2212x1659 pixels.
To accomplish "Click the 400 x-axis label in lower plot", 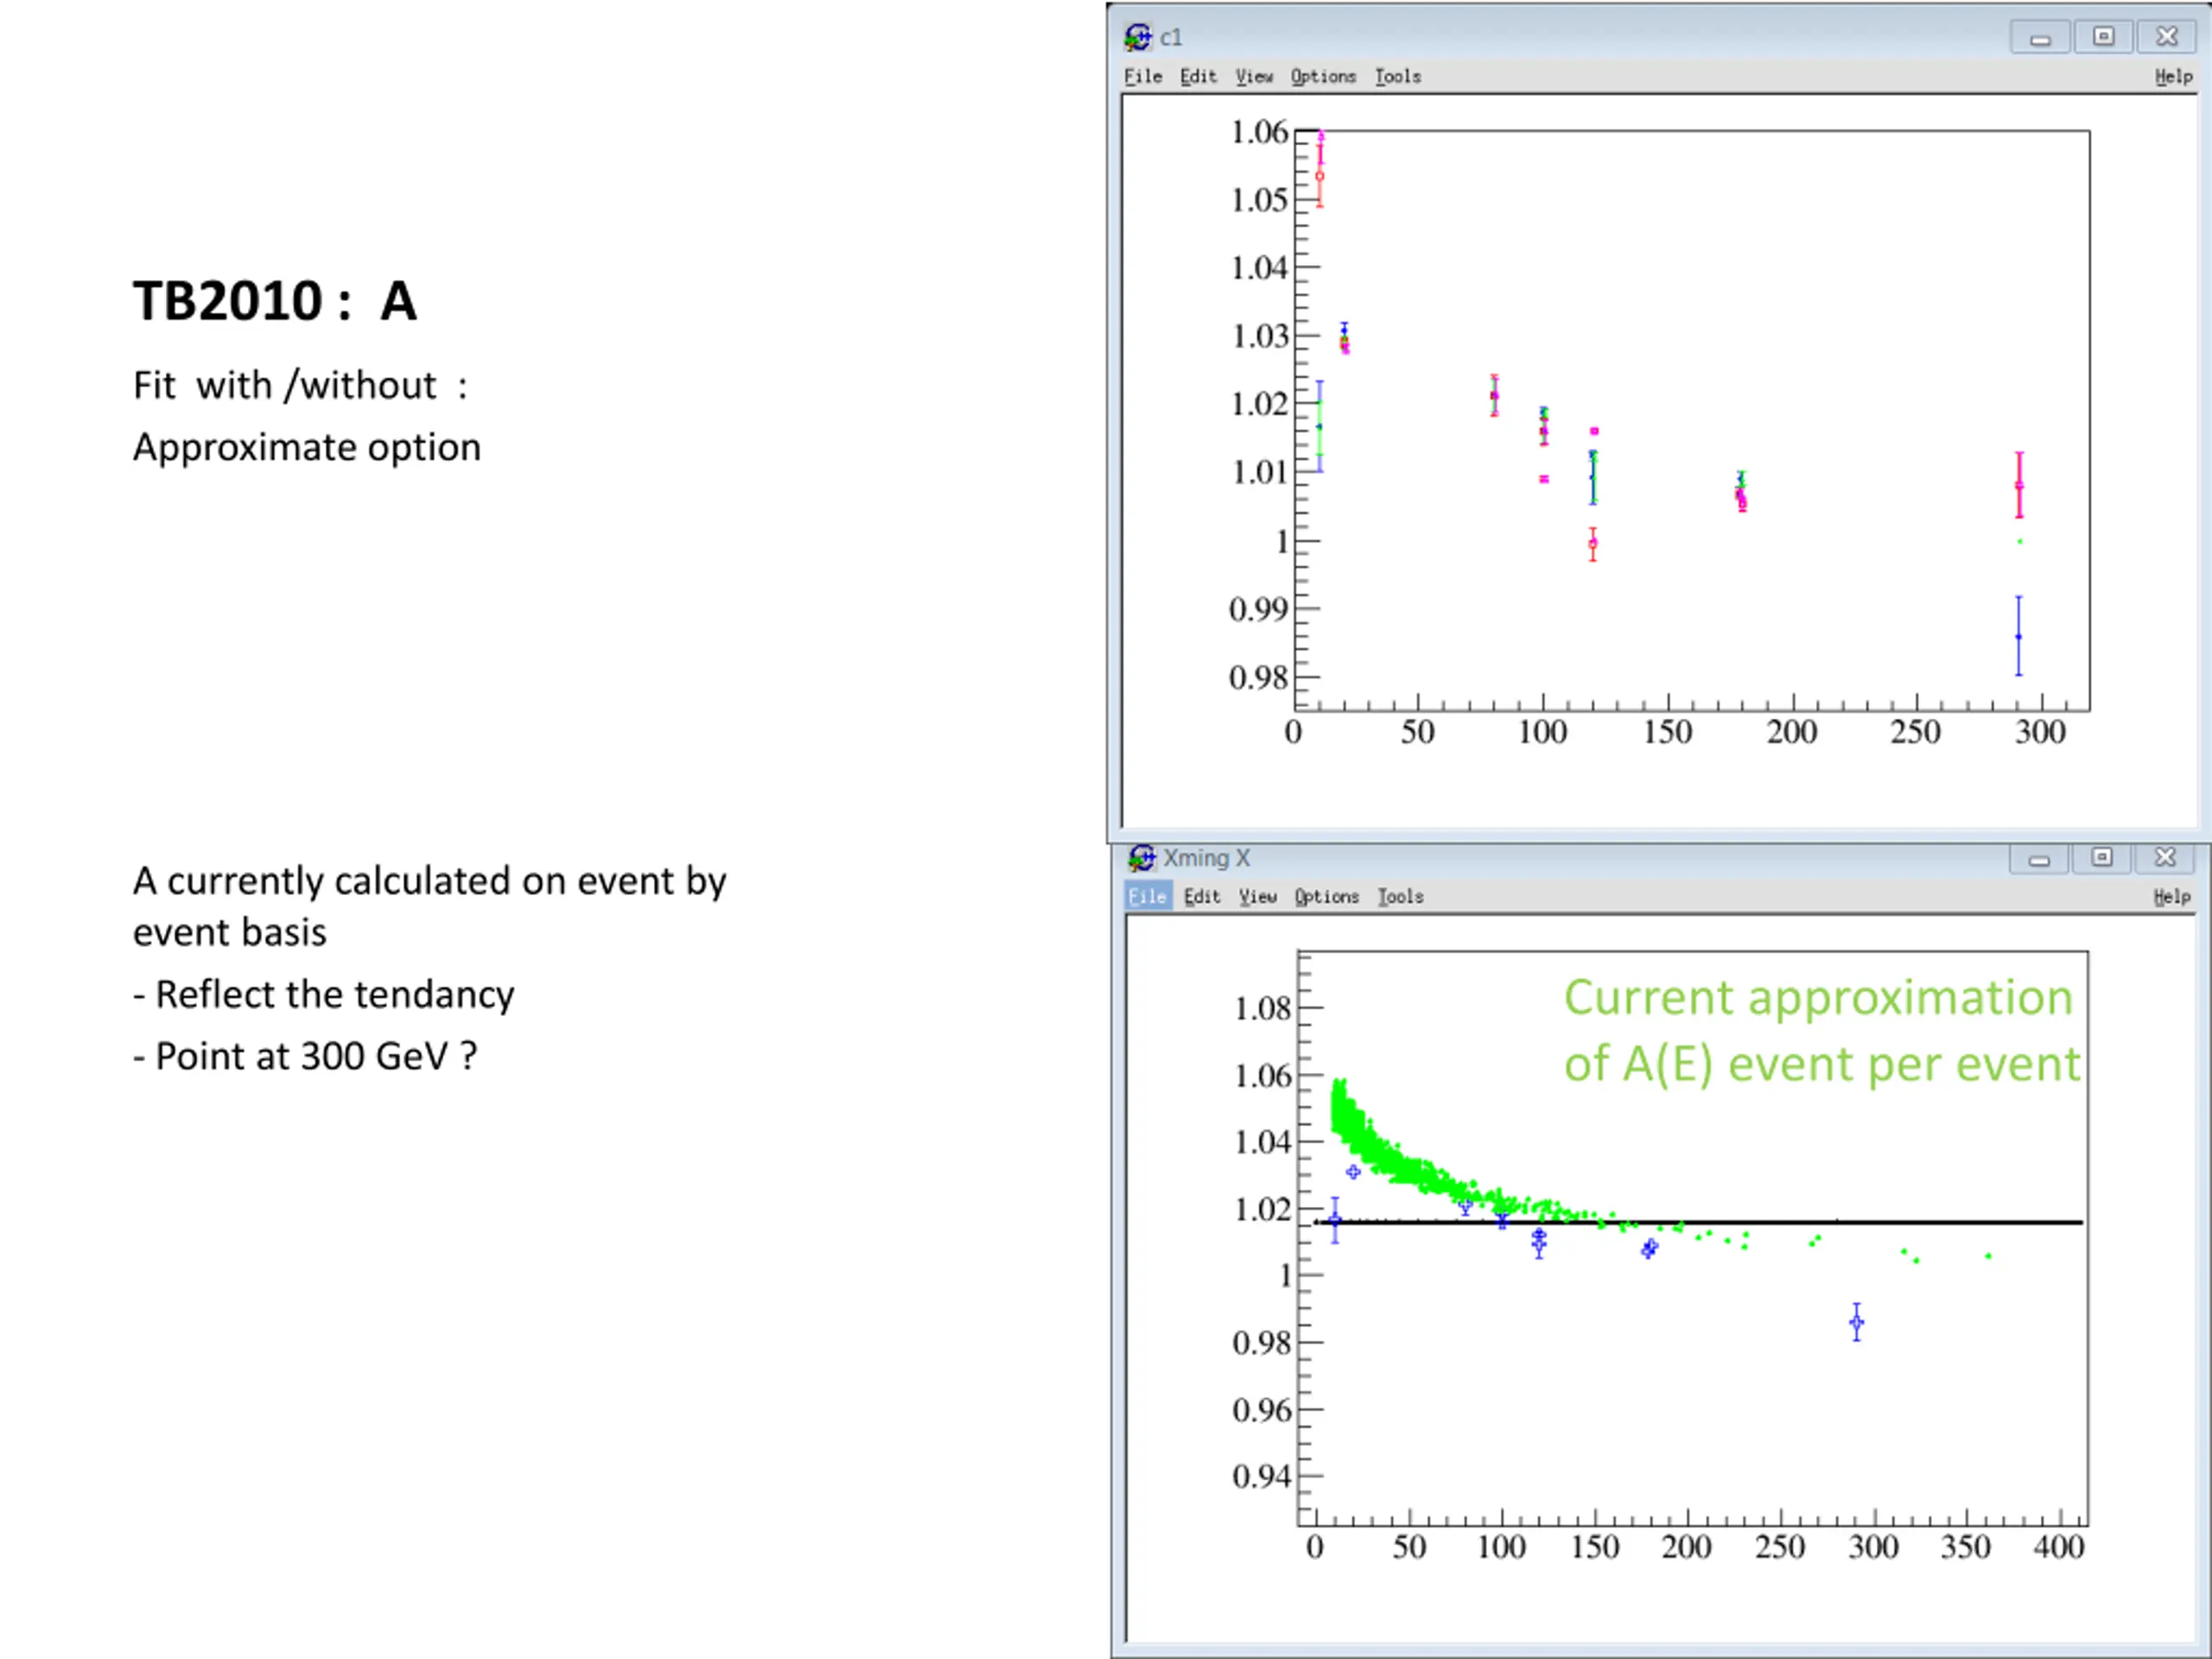I will [2058, 1548].
